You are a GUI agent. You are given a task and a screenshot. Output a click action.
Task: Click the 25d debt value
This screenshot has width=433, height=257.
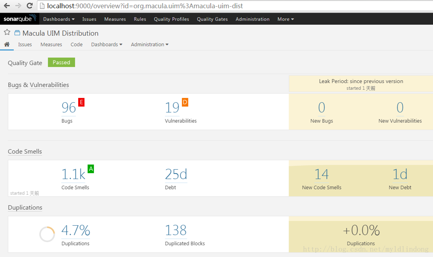(176, 174)
